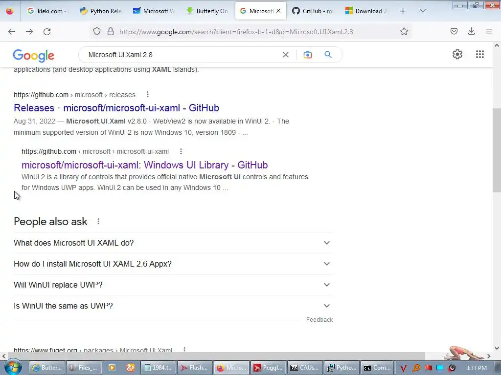Click the horizontal scrollbar thumb
This screenshot has height=375, width=501.
click(x=216, y=356)
